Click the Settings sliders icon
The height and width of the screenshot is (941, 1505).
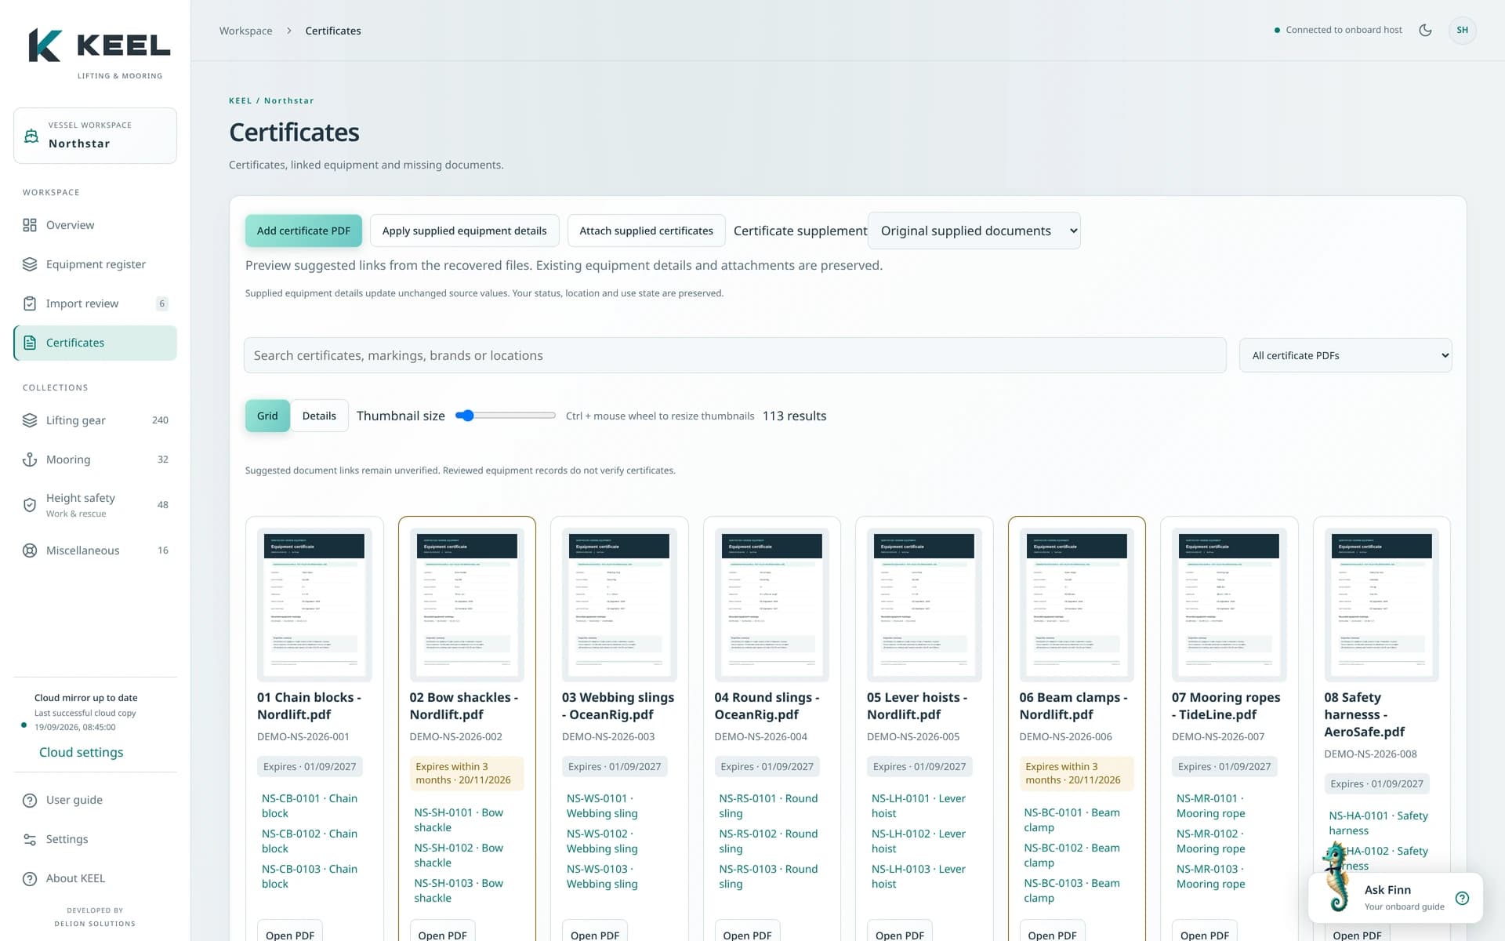pyautogui.click(x=30, y=839)
